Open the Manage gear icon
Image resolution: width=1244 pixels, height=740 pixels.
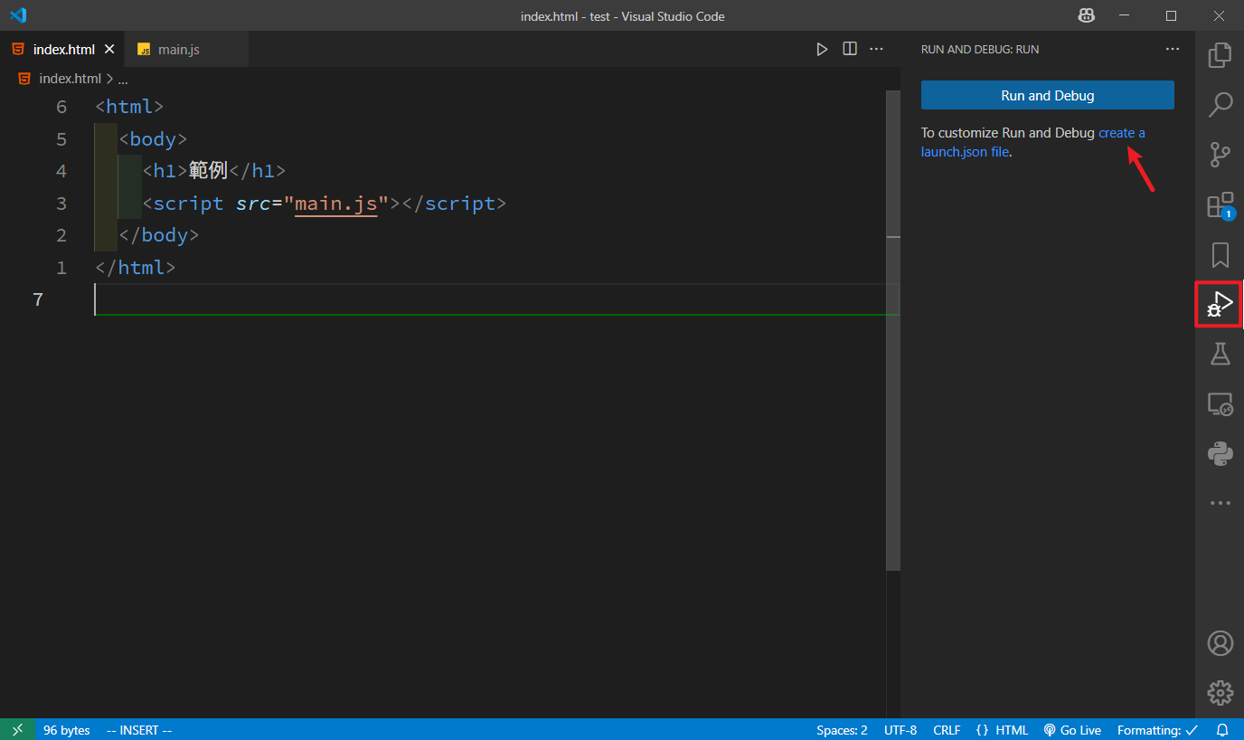pyautogui.click(x=1220, y=693)
